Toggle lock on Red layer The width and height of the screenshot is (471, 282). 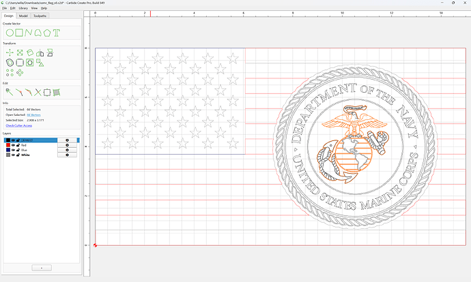tap(18, 145)
